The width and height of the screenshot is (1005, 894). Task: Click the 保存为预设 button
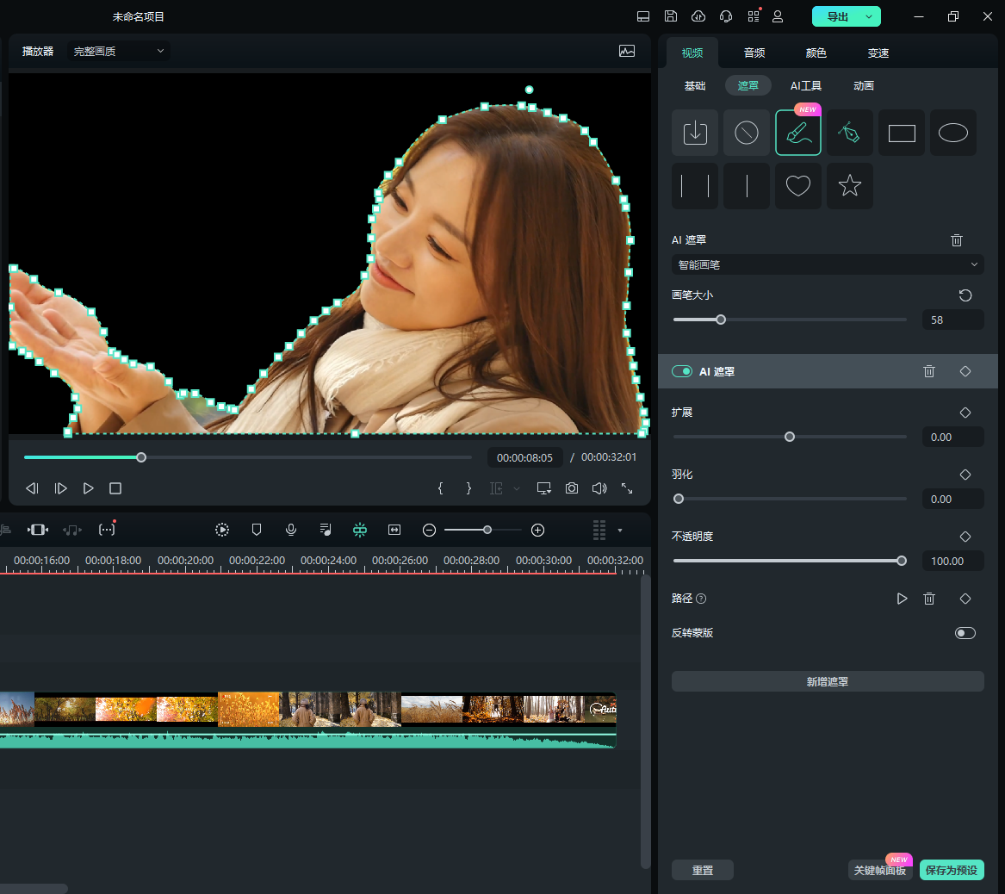click(x=951, y=870)
